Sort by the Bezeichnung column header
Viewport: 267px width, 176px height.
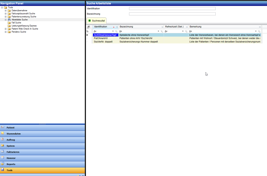pos(141,27)
